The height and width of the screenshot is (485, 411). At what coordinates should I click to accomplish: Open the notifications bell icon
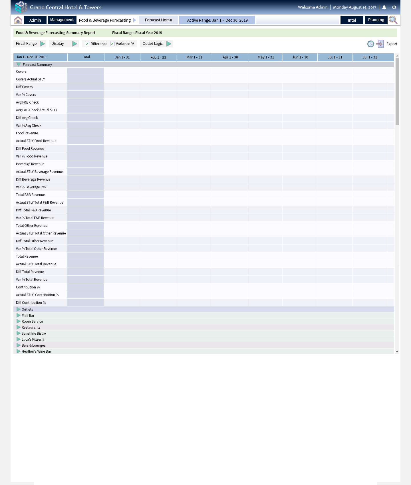[384, 7]
